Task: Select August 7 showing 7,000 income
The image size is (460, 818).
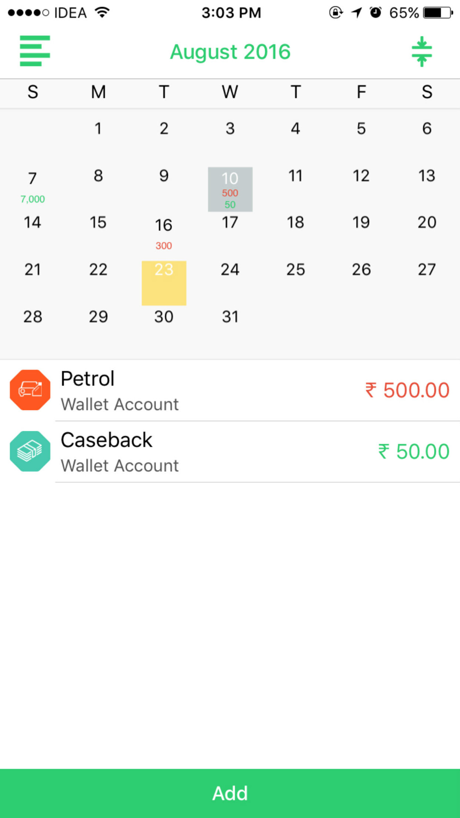Action: [x=33, y=188]
